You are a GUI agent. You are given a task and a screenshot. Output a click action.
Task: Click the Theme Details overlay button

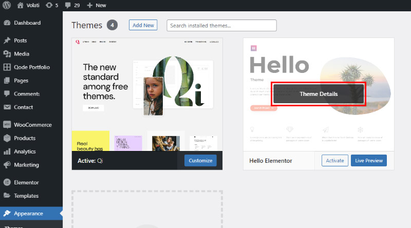click(319, 94)
